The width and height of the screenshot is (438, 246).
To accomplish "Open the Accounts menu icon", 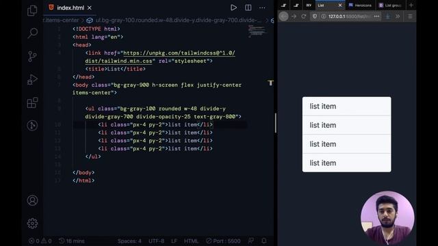I will pyautogui.click(x=32, y=200).
